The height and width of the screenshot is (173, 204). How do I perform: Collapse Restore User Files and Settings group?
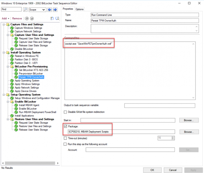(x=8, y=119)
